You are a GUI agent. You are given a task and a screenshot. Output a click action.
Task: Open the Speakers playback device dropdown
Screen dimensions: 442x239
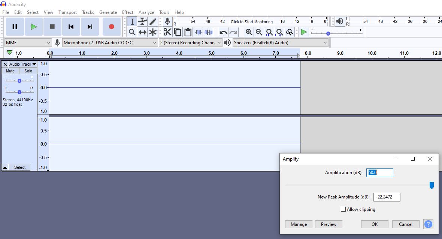tap(281, 43)
